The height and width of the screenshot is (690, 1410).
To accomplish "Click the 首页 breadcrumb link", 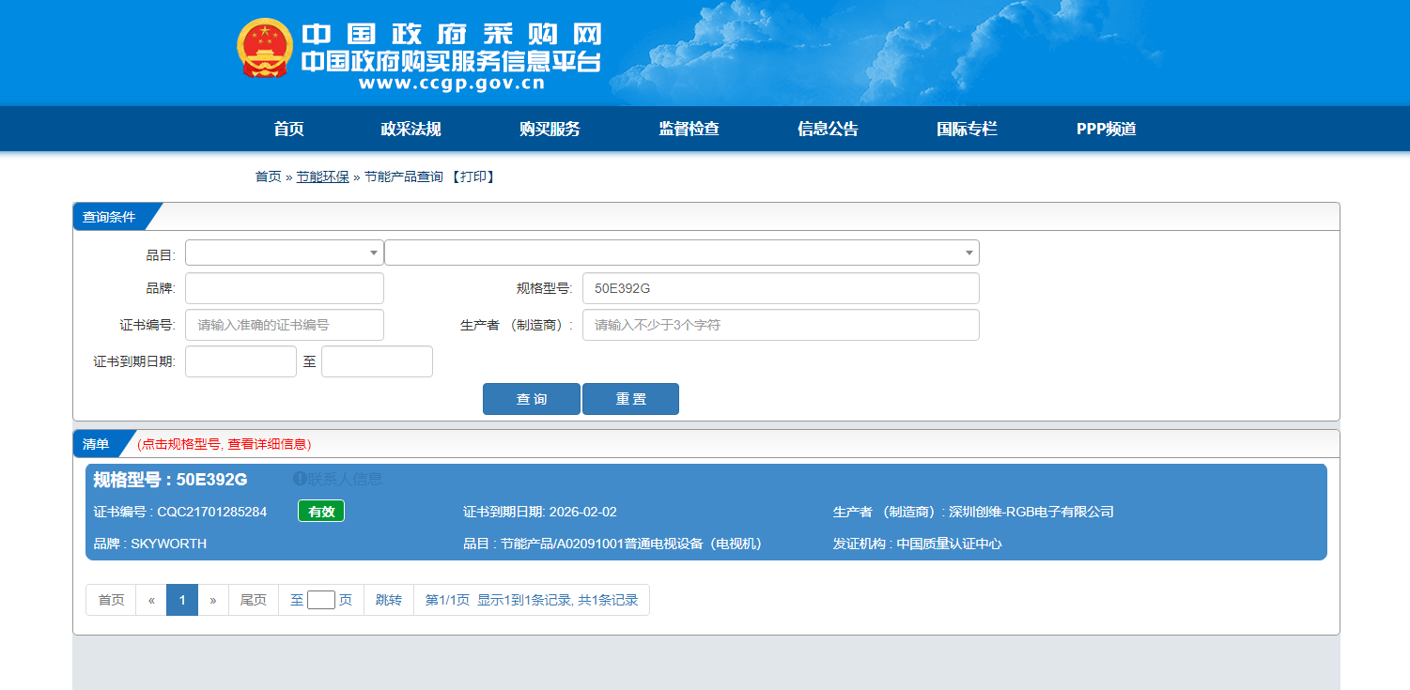I will tap(268, 176).
